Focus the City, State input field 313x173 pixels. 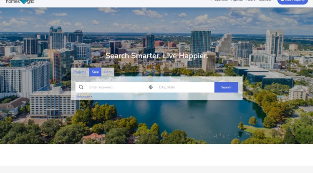click(x=186, y=87)
